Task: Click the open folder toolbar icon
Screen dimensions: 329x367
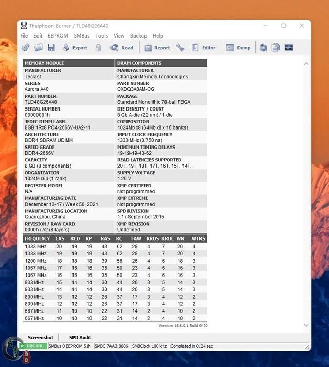Action: click(39, 48)
